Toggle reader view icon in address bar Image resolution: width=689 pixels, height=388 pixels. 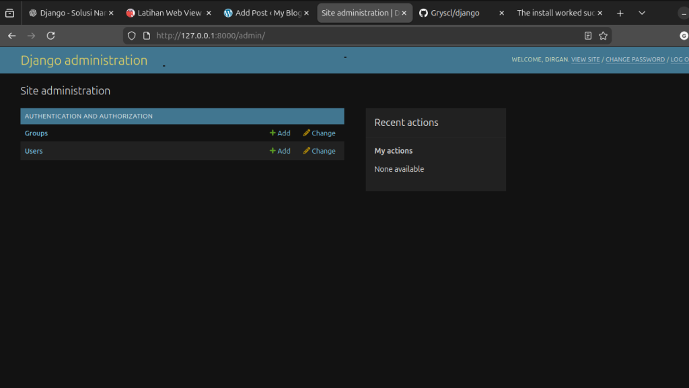588,36
